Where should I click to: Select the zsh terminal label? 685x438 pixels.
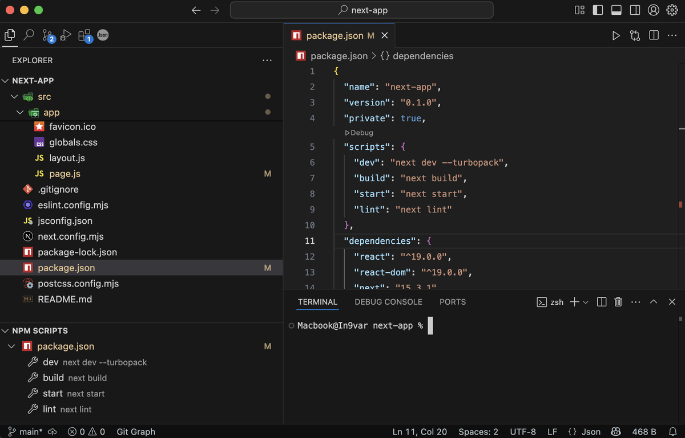pos(550,302)
